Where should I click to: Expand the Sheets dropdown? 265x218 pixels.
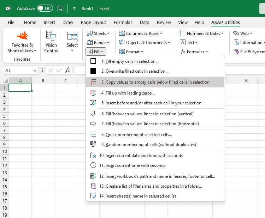coord(98,34)
